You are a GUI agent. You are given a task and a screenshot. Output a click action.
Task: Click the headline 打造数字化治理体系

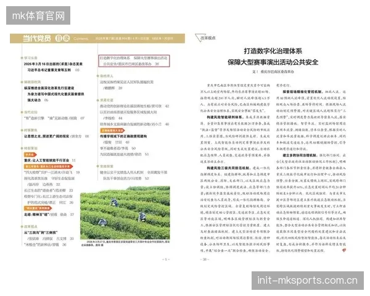(273, 51)
